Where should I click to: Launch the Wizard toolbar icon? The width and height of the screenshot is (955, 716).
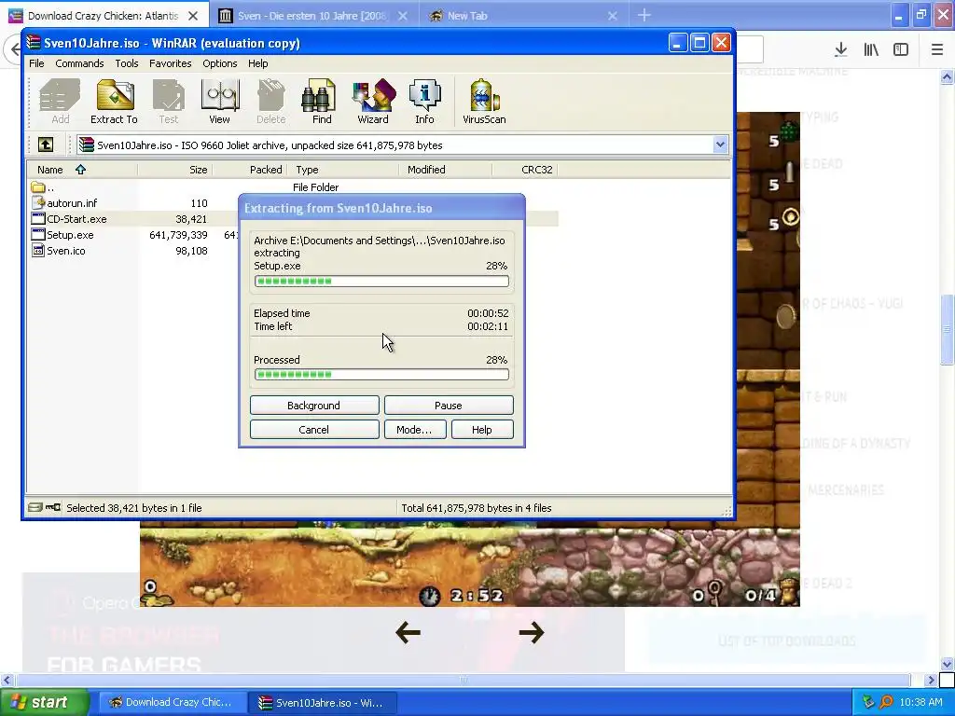pyautogui.click(x=373, y=102)
